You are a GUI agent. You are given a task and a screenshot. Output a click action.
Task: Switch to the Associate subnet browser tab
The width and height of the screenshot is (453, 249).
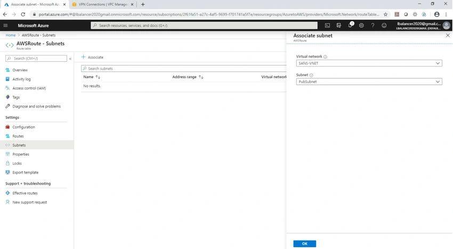click(x=35, y=4)
